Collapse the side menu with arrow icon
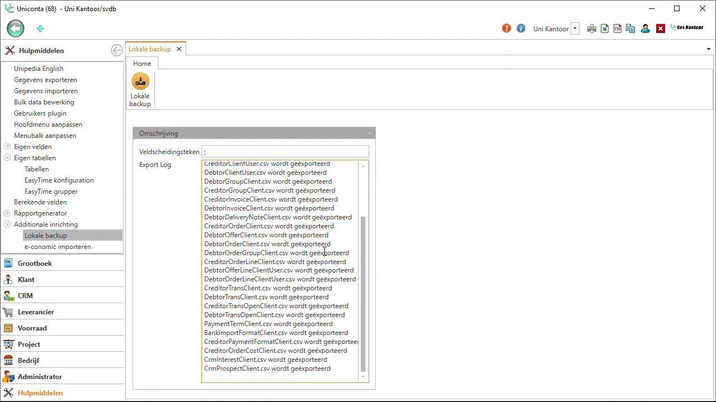 coord(116,50)
